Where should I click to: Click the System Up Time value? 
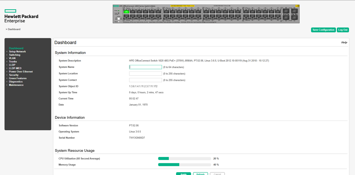pyautogui.click(x=146, y=92)
